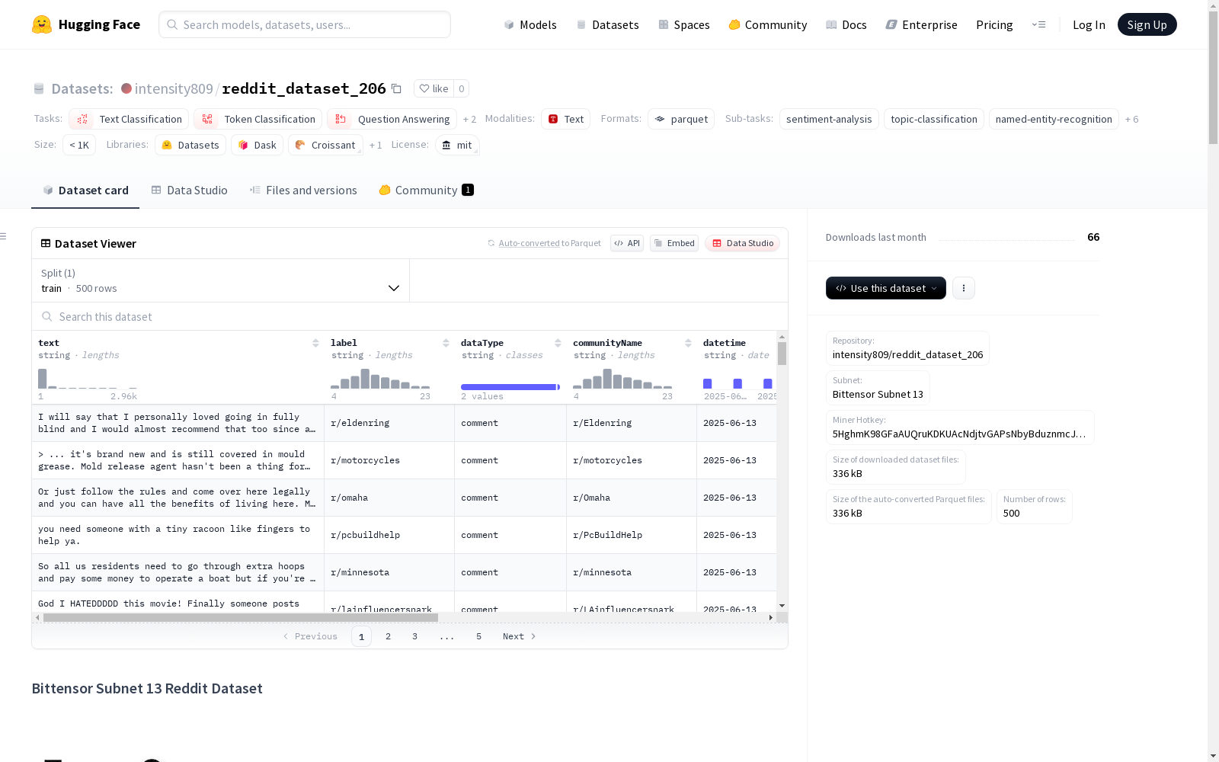Click the Next page link
Image resolution: width=1219 pixels, height=762 pixels.
[520, 636]
